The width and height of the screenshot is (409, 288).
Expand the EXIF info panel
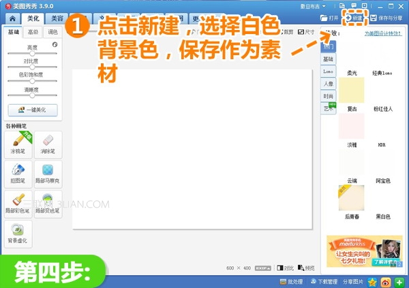263,268
